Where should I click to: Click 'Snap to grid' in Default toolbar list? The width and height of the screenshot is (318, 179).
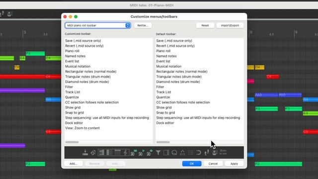(x=165, y=113)
